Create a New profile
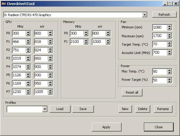 [125, 109]
